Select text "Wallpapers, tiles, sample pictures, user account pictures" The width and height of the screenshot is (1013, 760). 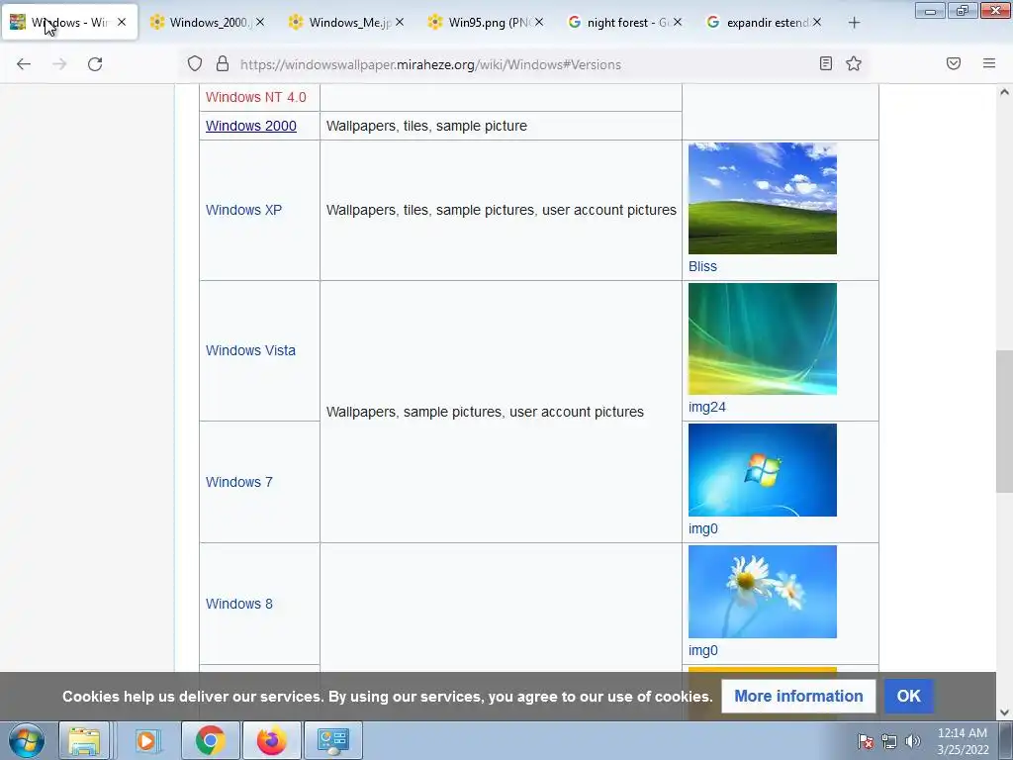[501, 210]
